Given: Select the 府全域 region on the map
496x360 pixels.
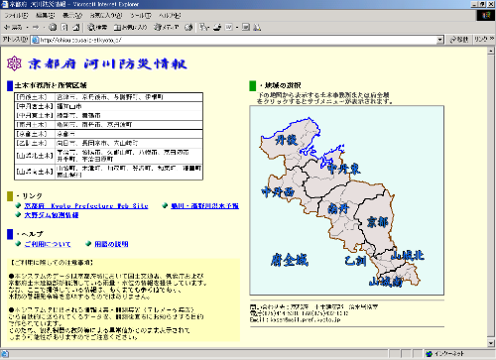Looking at the screenshot, I should (290, 260).
